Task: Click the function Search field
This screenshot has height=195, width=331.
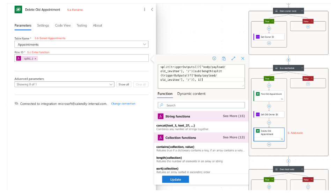Action: (x=201, y=105)
